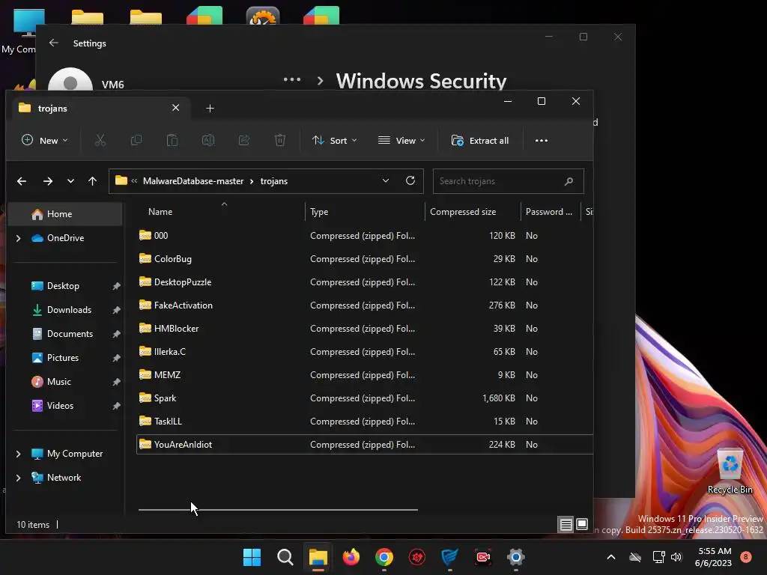
Task: Select the Illerka.C zipped folder
Action: point(365,352)
